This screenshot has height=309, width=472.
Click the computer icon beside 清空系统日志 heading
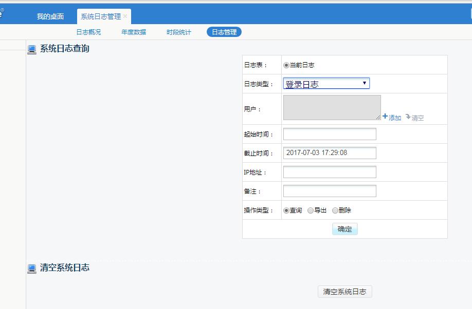pos(32,268)
